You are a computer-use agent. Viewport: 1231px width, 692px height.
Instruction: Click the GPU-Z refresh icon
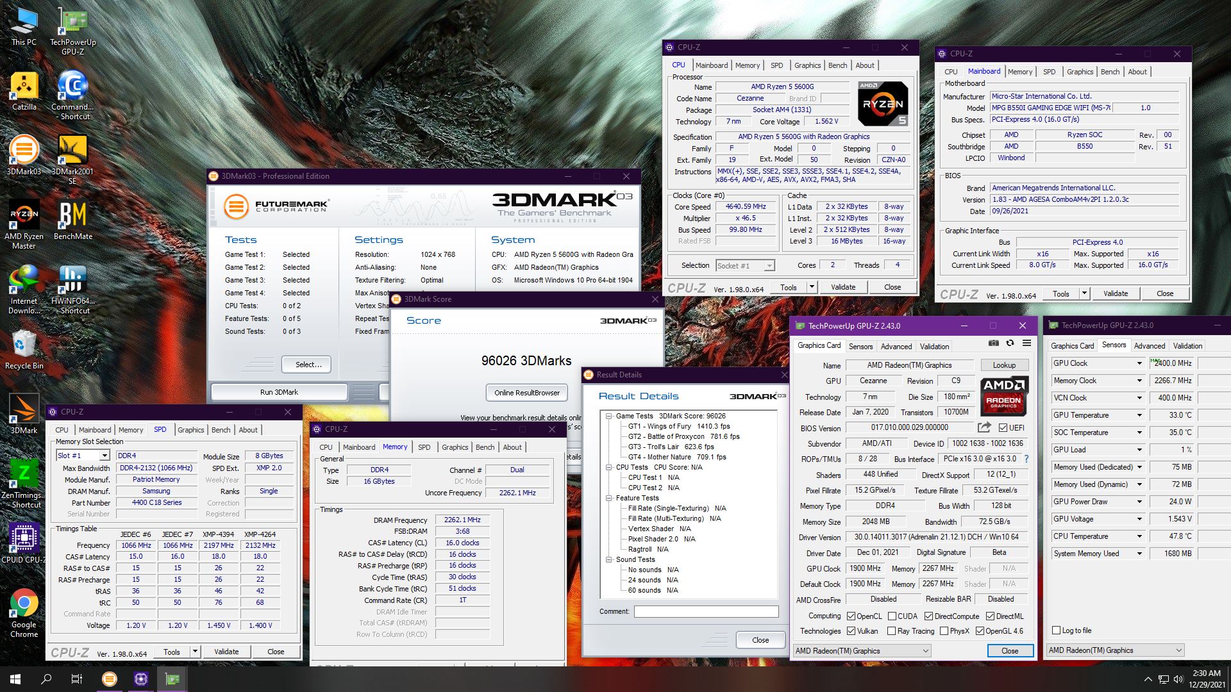tap(1010, 343)
